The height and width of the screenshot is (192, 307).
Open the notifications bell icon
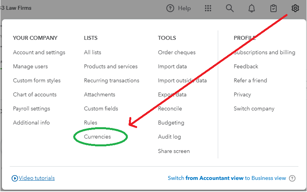(x=252, y=8)
